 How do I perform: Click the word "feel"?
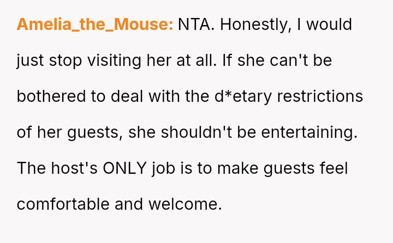click(332, 168)
